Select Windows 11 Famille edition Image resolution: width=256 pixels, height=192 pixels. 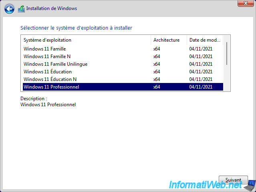point(123,49)
